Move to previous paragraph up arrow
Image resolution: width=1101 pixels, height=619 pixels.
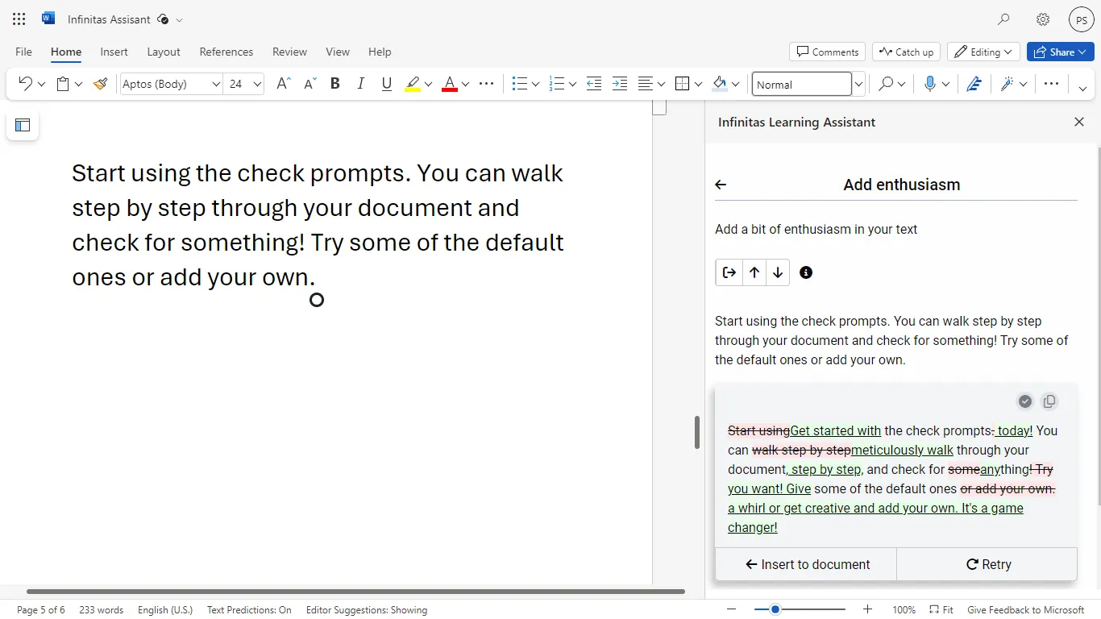coord(754,272)
